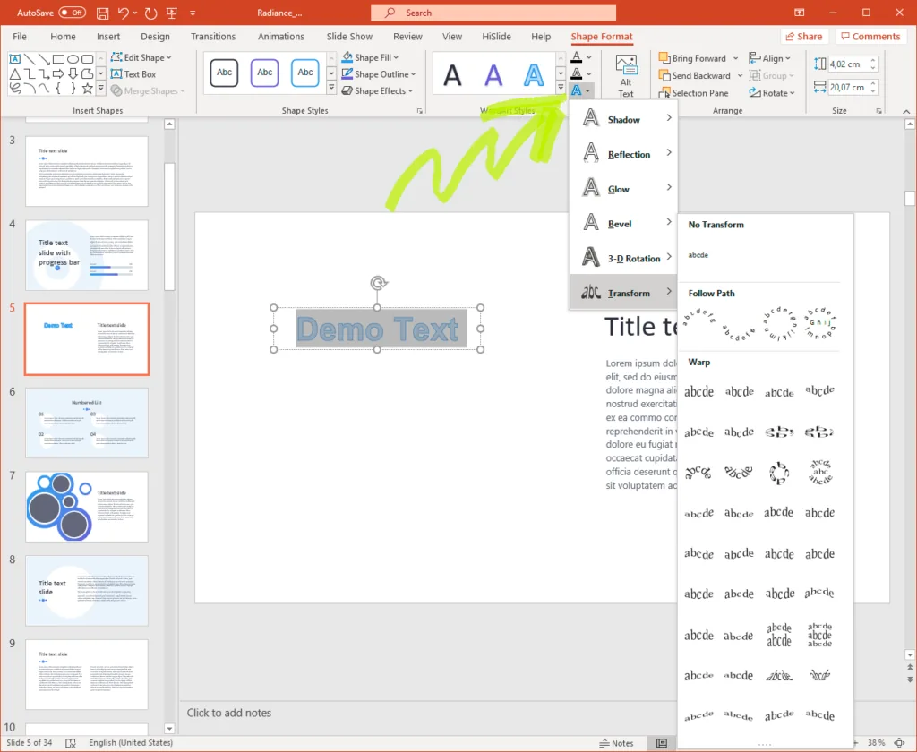Open the Shadow submenu

coord(623,119)
